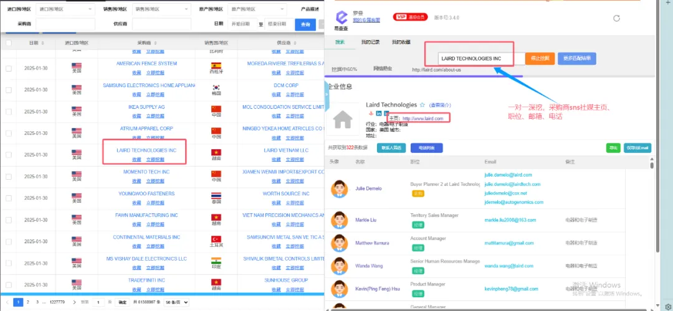Image resolution: width=673 pixels, height=311 pixels.
Task: Go to page 2
Action: coord(28,302)
